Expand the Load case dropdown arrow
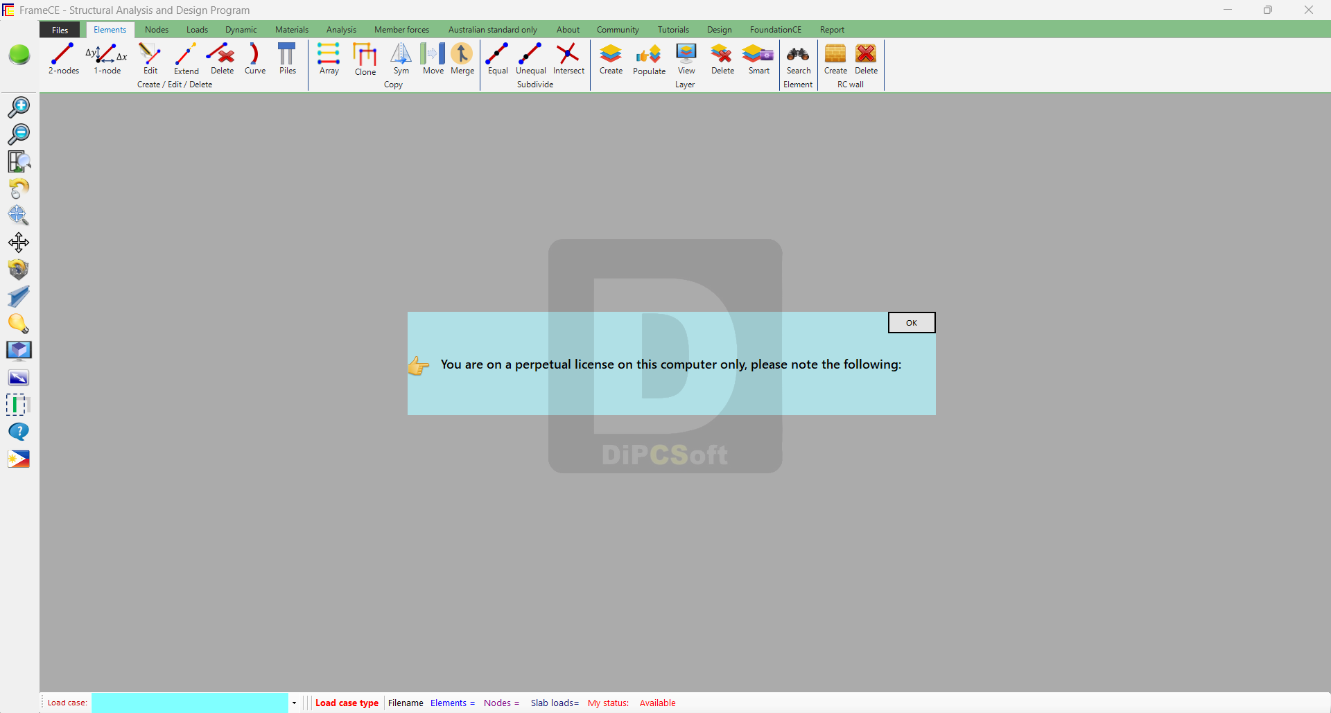This screenshot has width=1331, height=713. [294, 703]
